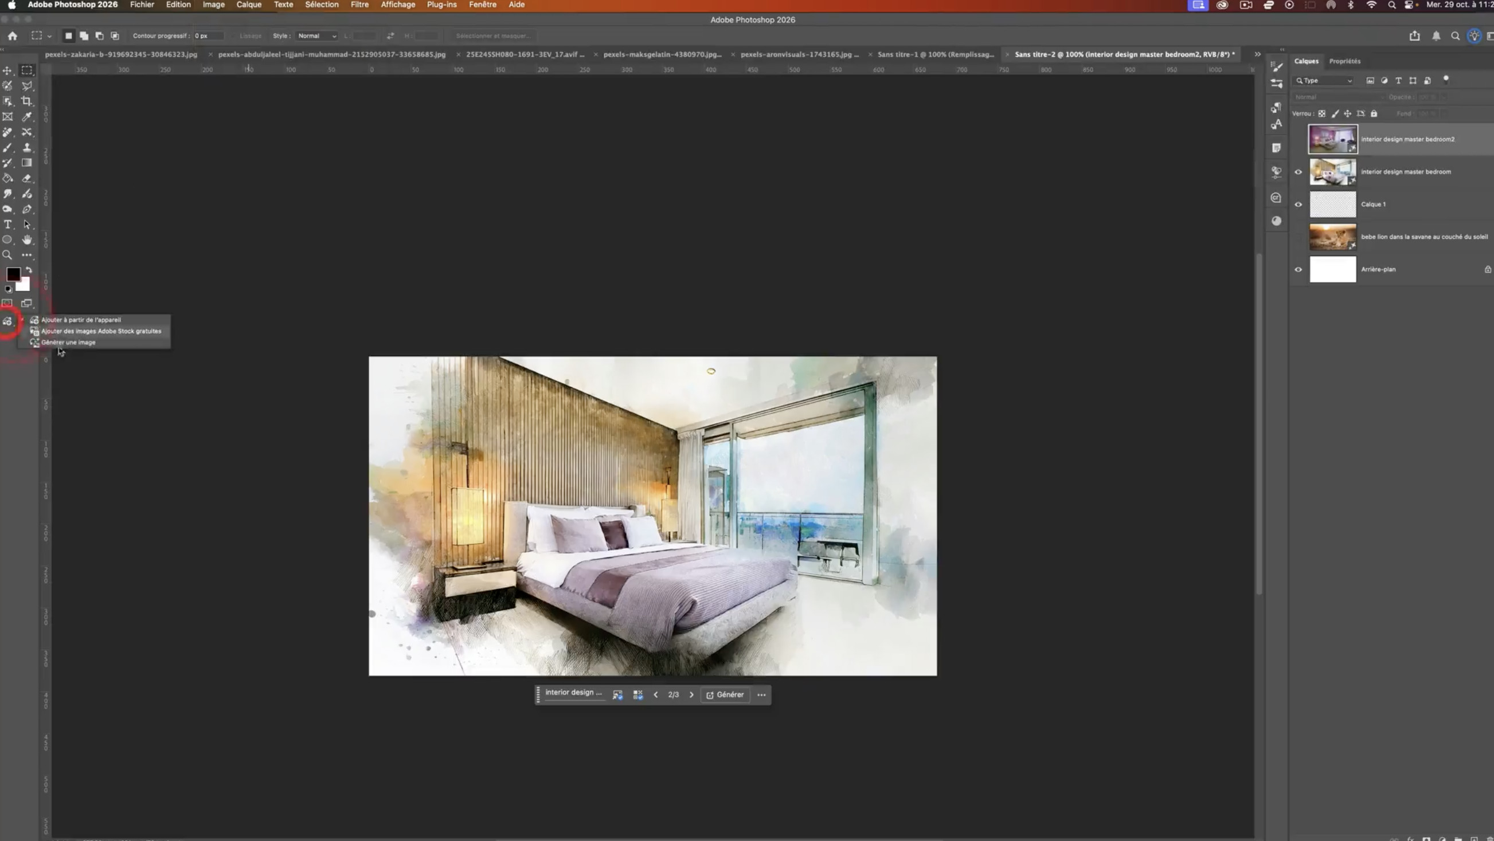Open the layer filter Type dropdown
Viewport: 1494px width, 841px height.
click(1324, 81)
